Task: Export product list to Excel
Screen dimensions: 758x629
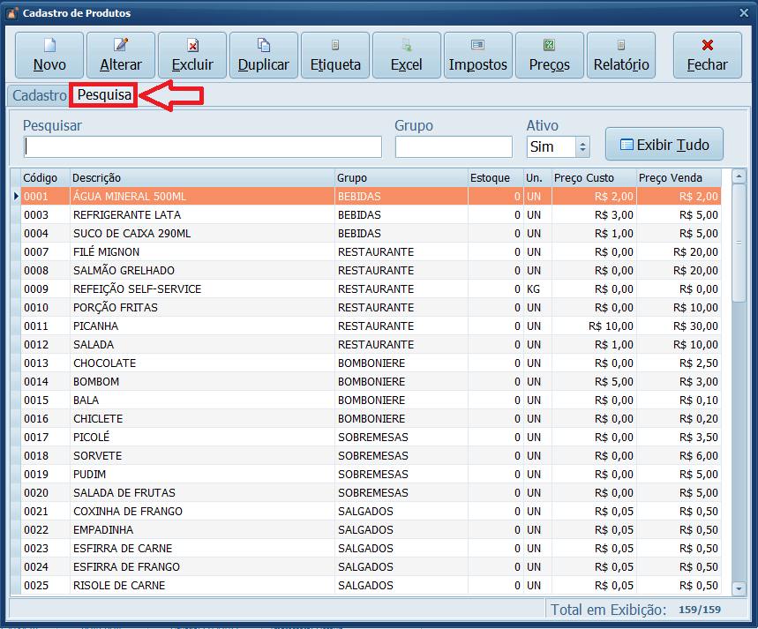Action: (406, 55)
